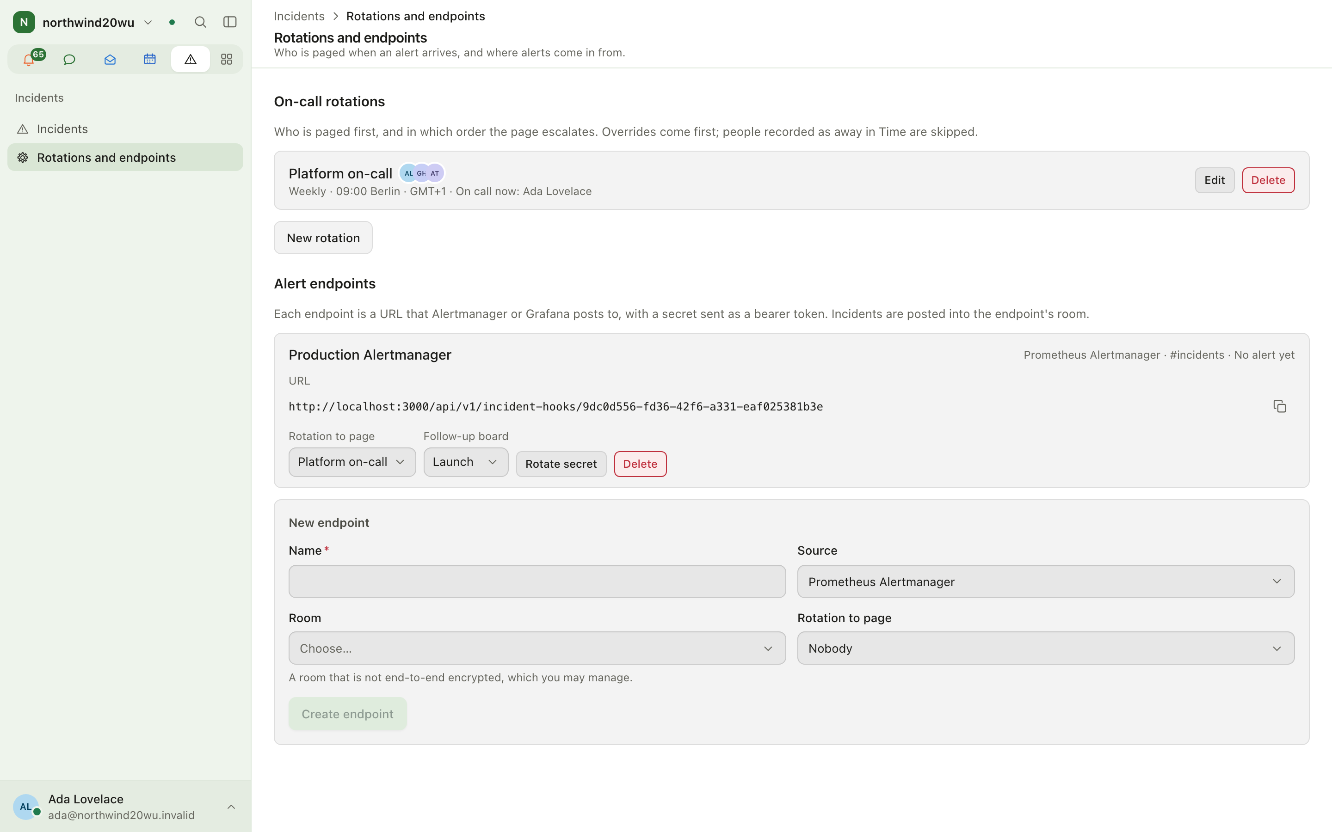Delete the Platform on-call rotation
Viewport: 1332px width, 832px height.
click(x=1268, y=180)
